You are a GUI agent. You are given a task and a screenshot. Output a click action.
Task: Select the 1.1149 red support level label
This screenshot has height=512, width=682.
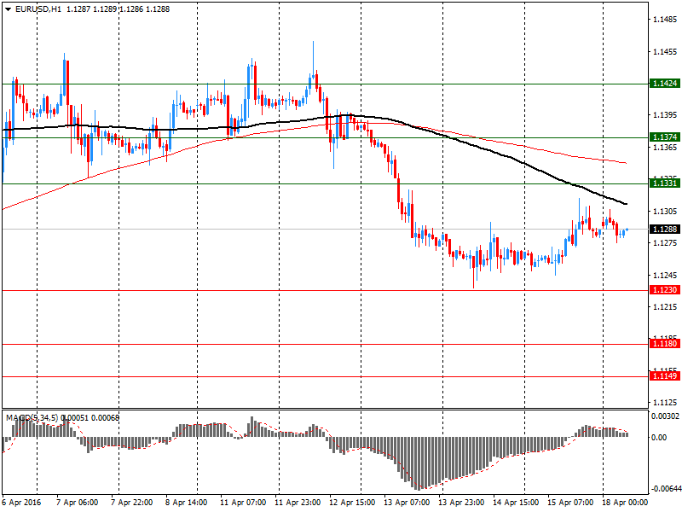click(665, 376)
